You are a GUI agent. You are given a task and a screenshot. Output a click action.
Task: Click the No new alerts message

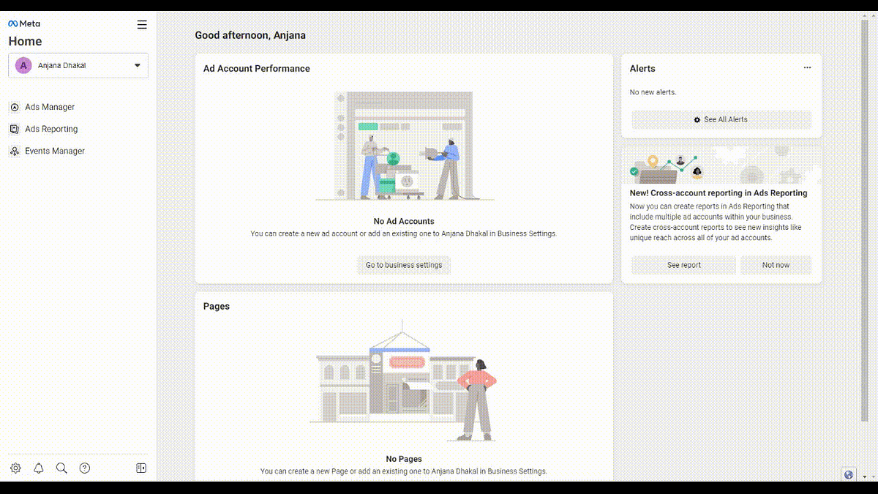pyautogui.click(x=653, y=93)
